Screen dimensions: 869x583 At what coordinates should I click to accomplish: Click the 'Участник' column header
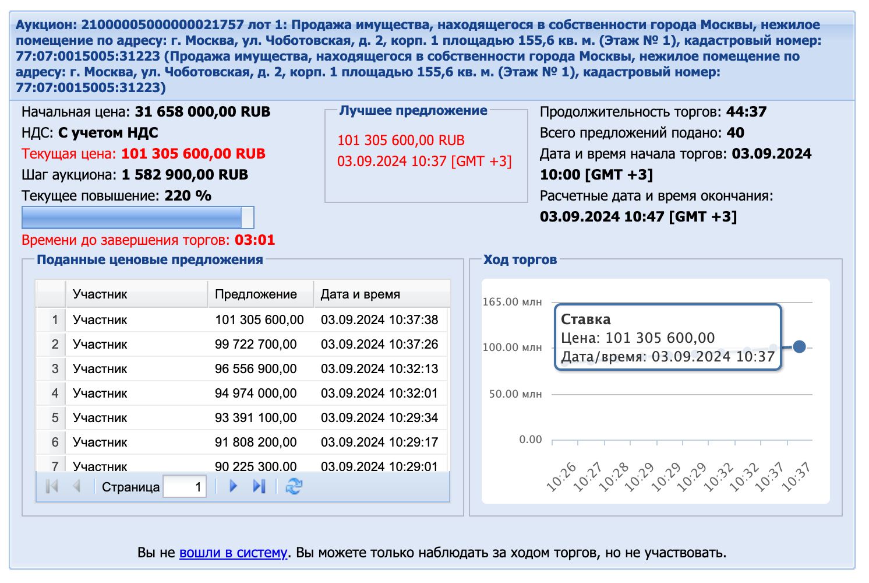[x=136, y=294]
